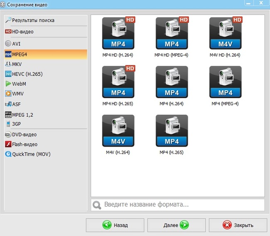Choose the MP4 (H.265) format icon
270x236 pixels.
(172, 130)
